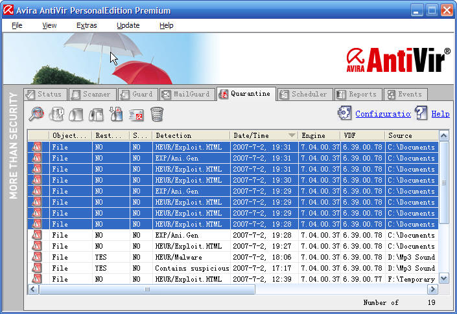Click the restore object toolbar icon

[76, 114]
